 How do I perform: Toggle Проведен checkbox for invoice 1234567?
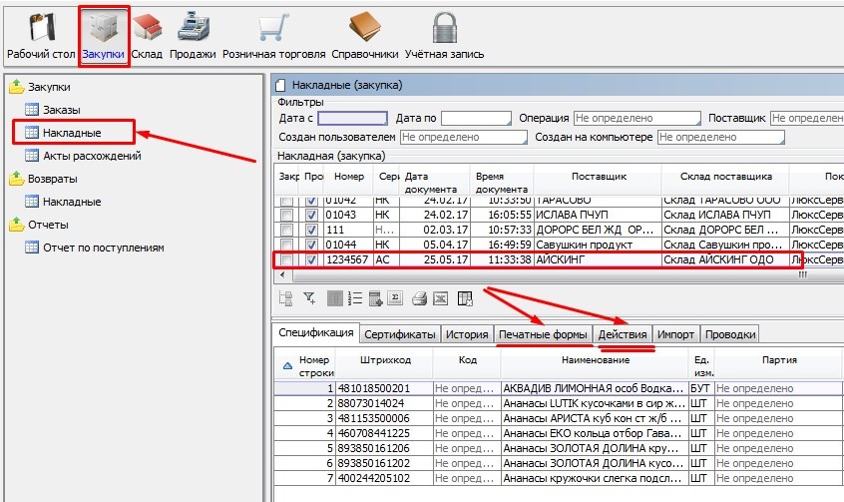(313, 260)
